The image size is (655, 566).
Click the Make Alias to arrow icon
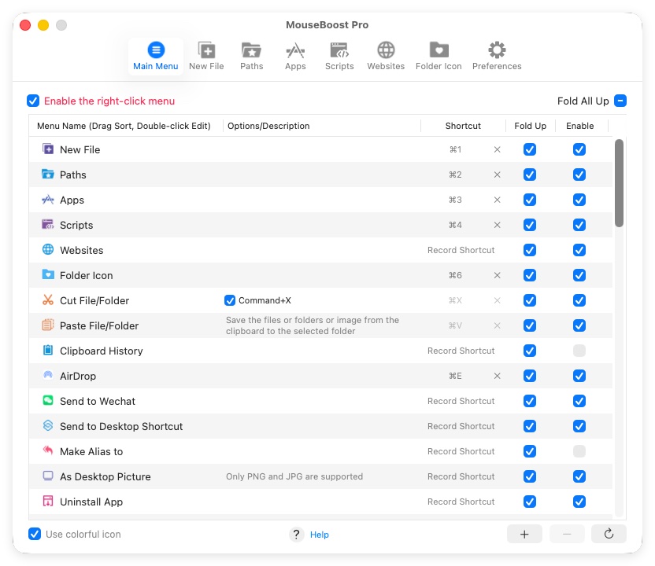click(48, 450)
